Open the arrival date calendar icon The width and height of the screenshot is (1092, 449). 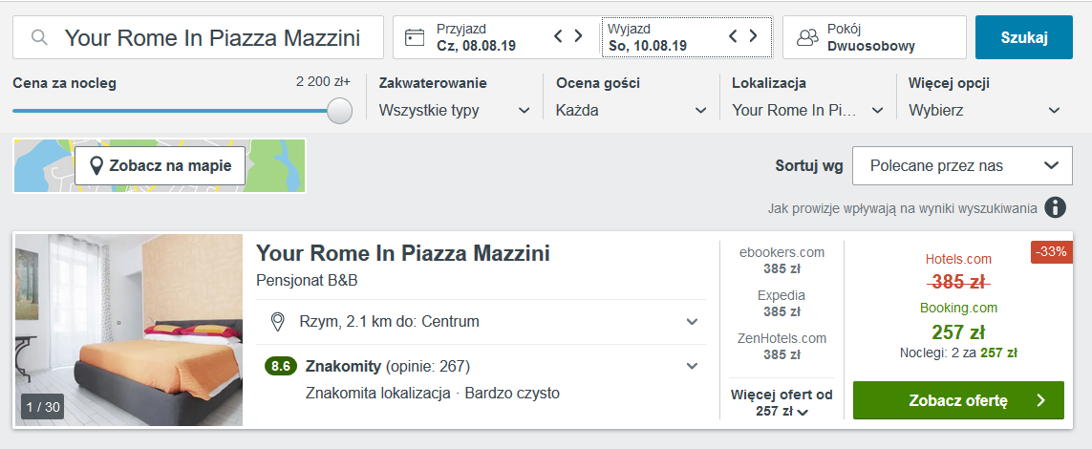[x=415, y=37]
